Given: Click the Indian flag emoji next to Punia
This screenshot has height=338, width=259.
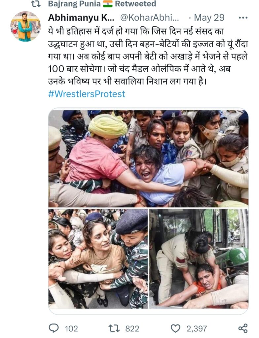Looking at the screenshot, I should [108, 4].
